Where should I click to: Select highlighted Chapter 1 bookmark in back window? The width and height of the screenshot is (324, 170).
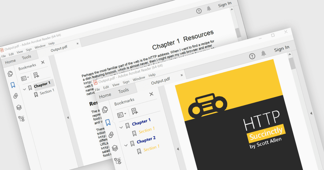pyautogui.click(x=42, y=85)
